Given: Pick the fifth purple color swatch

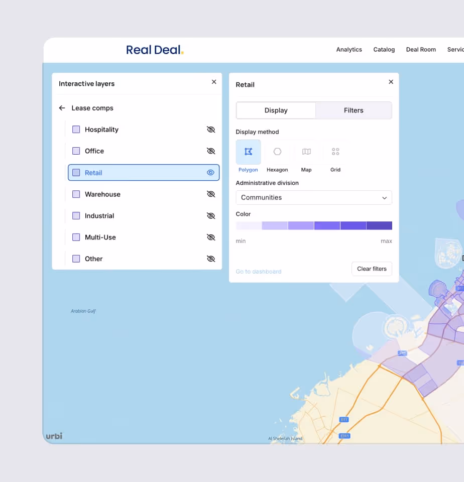Looking at the screenshot, I should 353,225.
